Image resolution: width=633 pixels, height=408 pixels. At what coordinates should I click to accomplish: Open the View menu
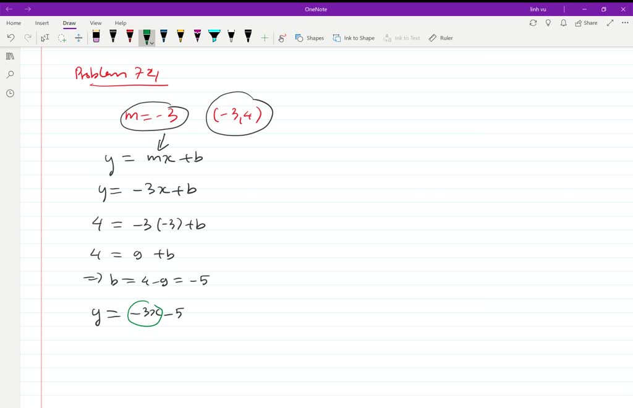95,22
